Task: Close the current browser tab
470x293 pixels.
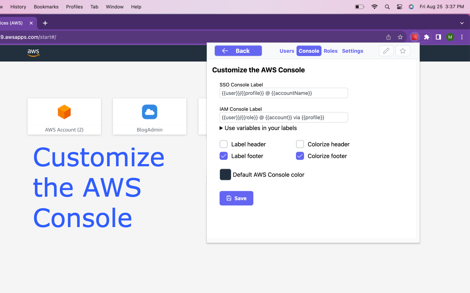Action: tap(31, 23)
